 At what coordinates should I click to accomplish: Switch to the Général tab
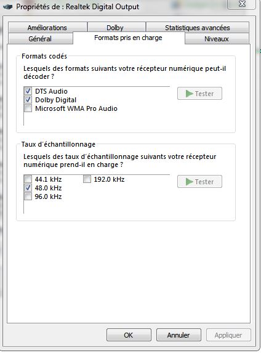point(40,38)
